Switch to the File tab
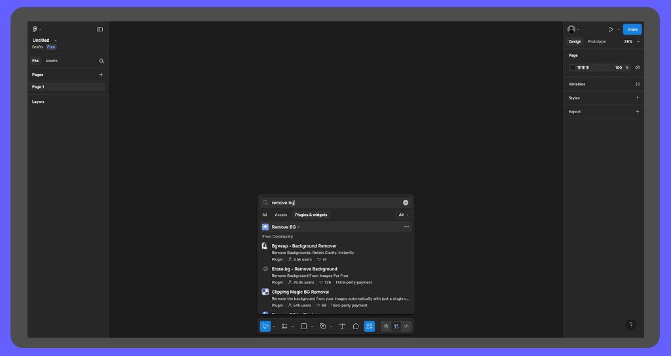671x356 pixels. click(35, 61)
